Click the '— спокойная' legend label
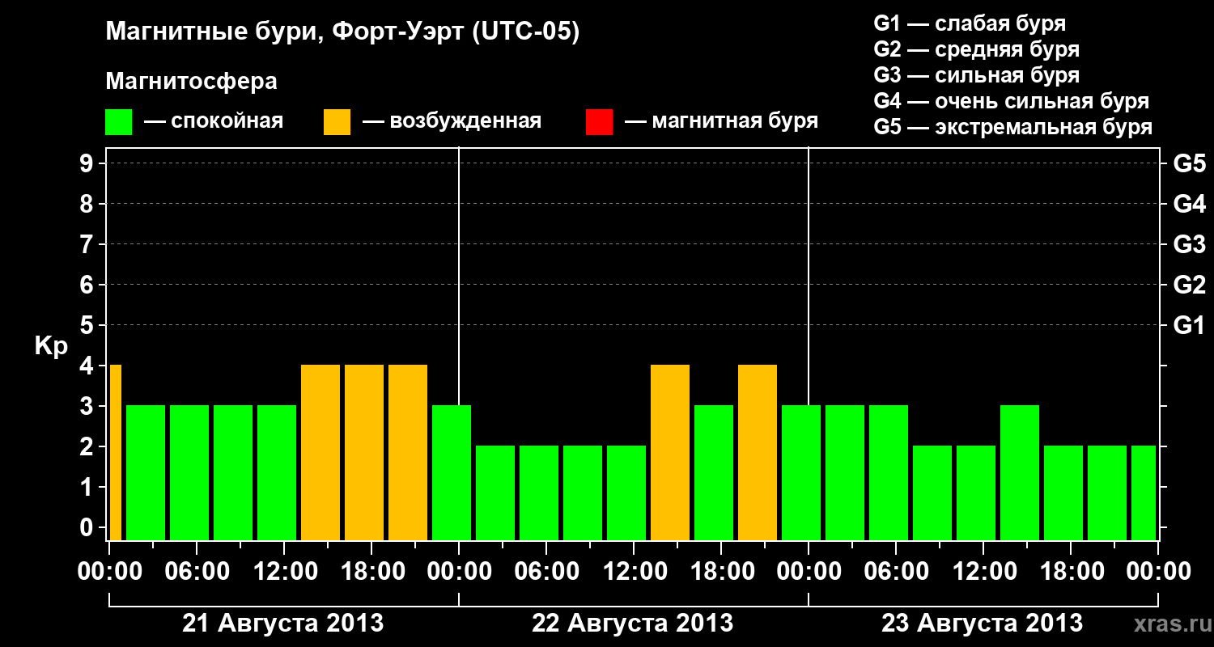The width and height of the screenshot is (1214, 647). coord(214,121)
